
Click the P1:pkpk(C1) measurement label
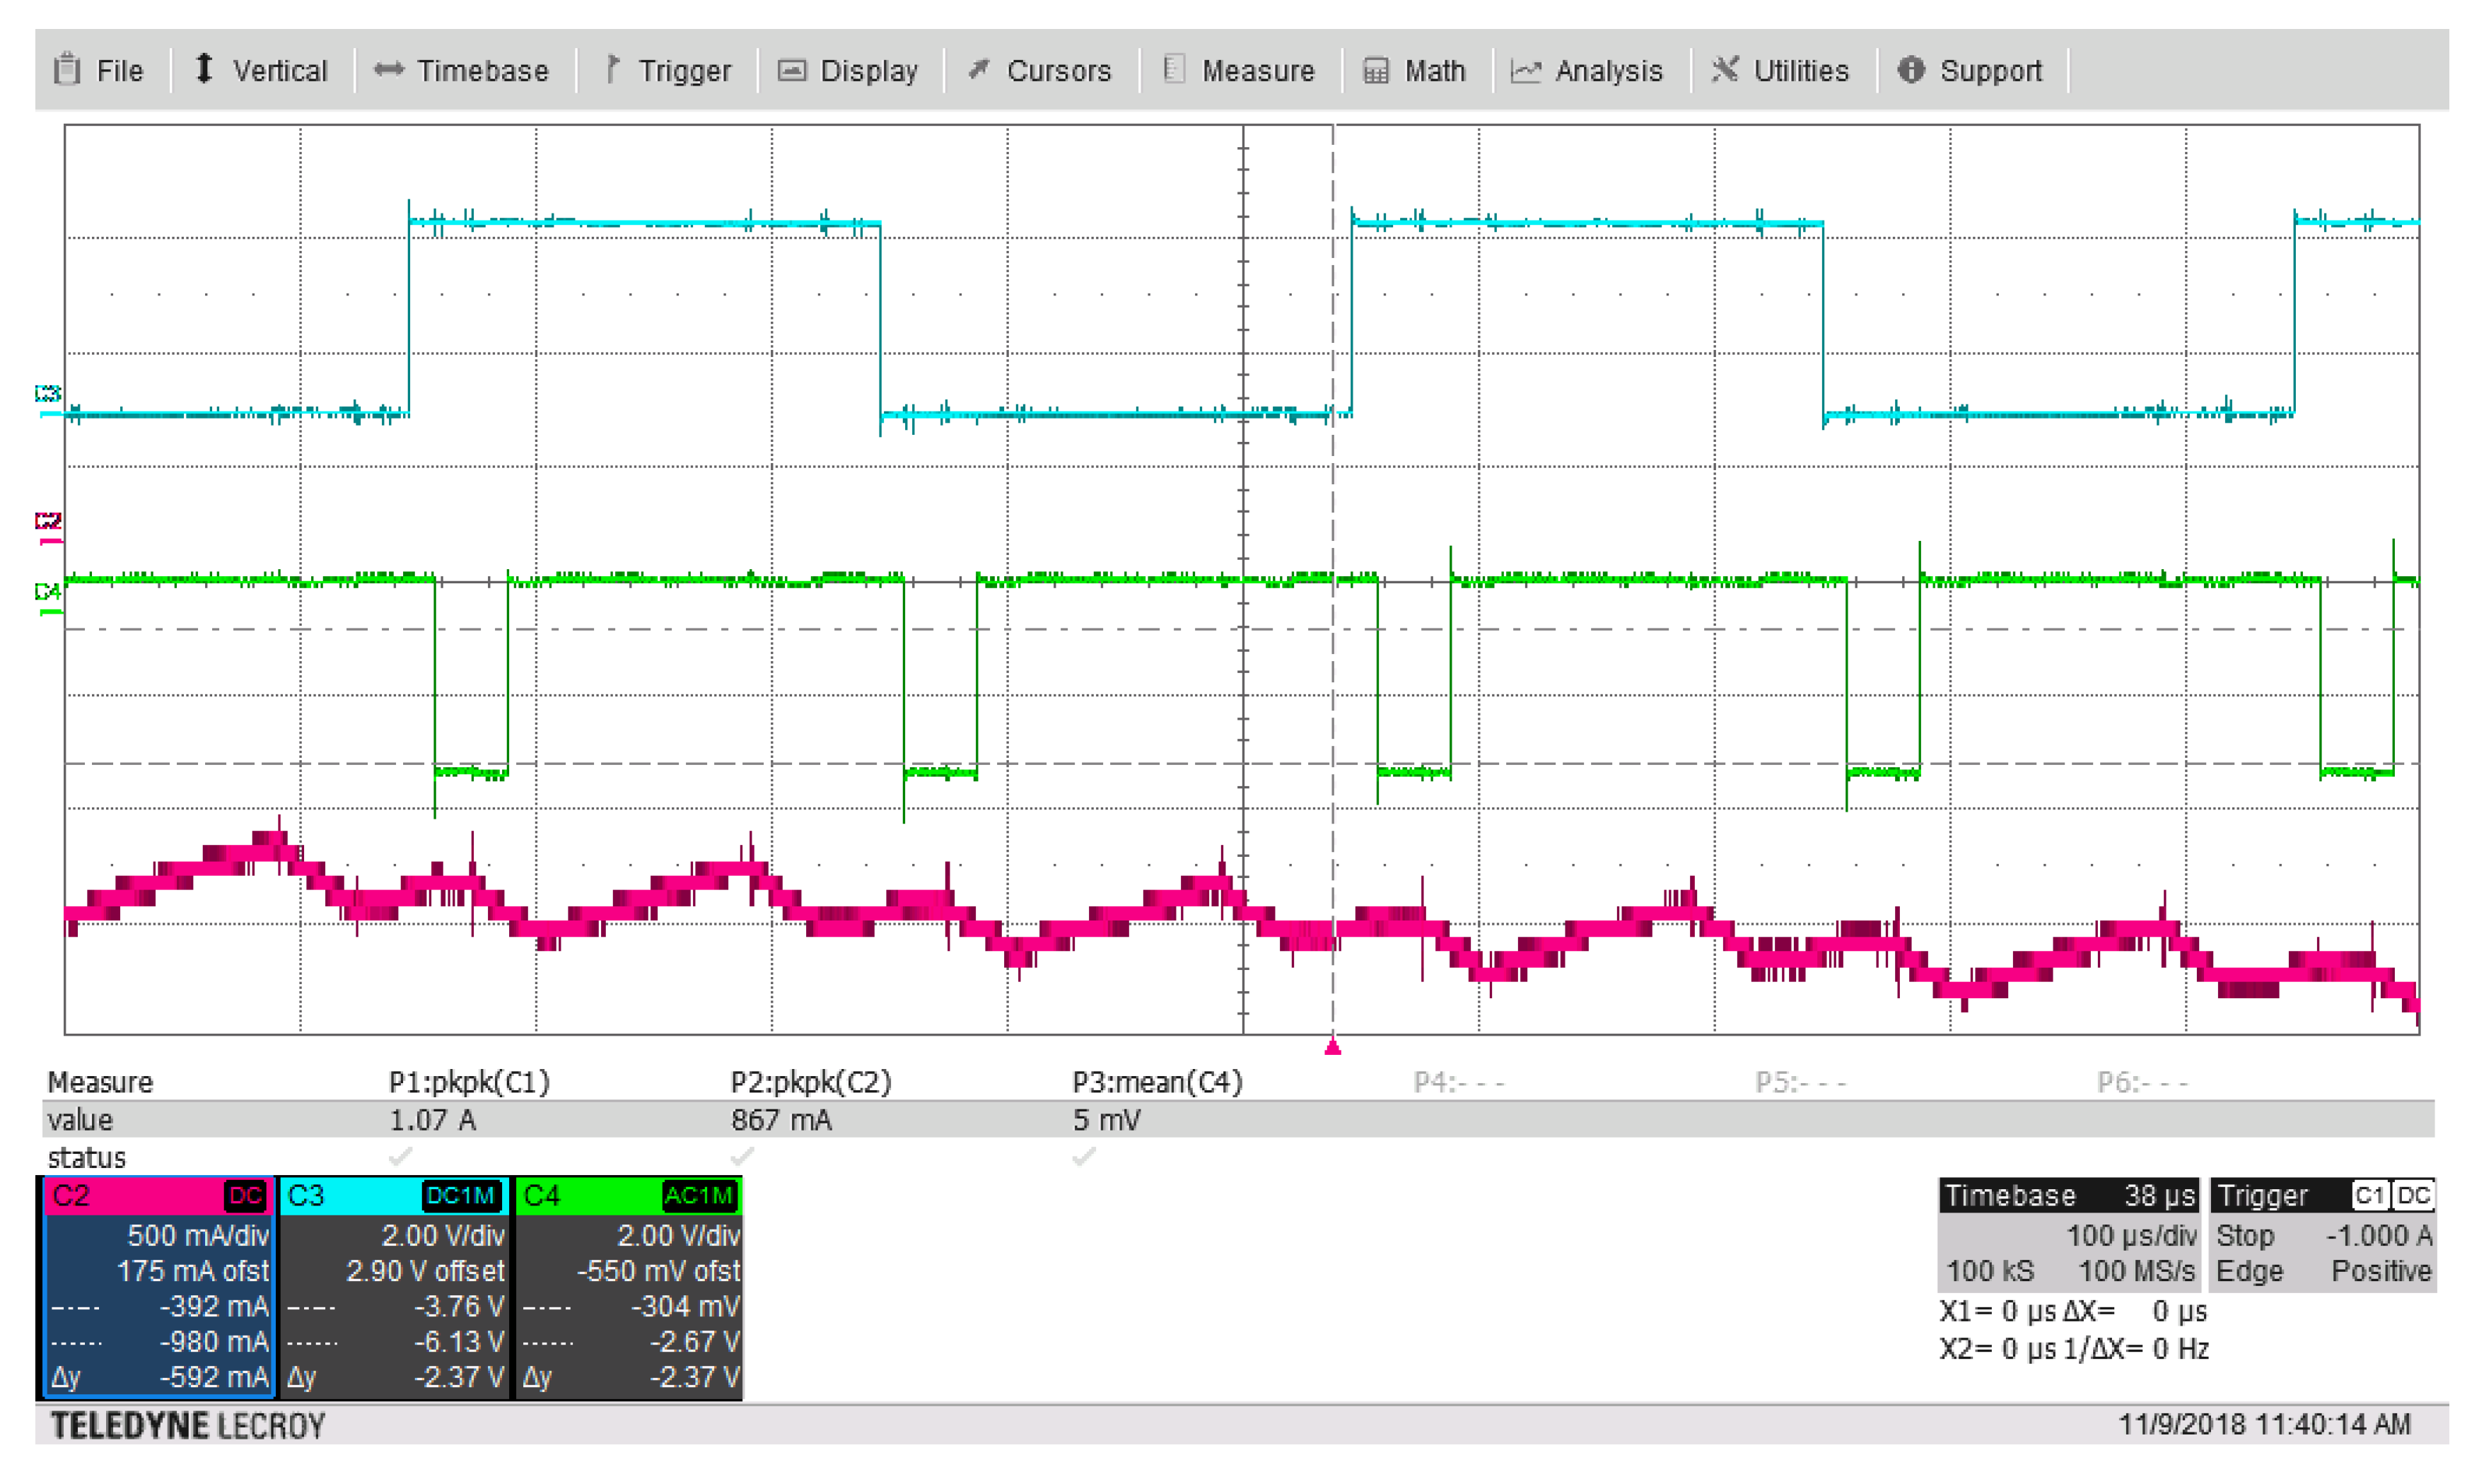(x=469, y=1082)
